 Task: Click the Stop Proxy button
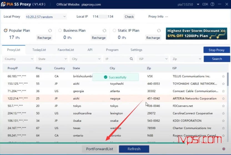pos(217,50)
